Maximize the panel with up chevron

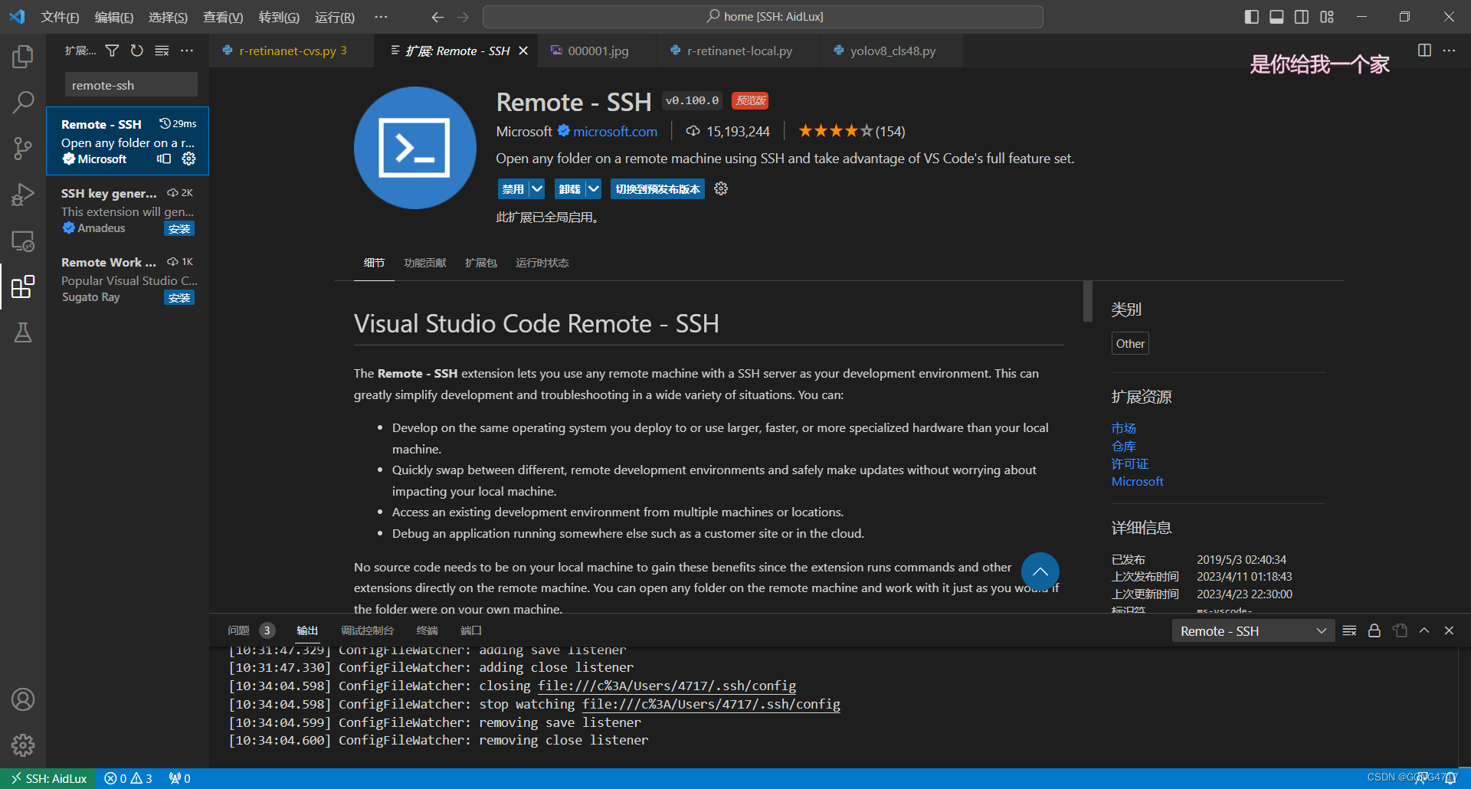1424,630
